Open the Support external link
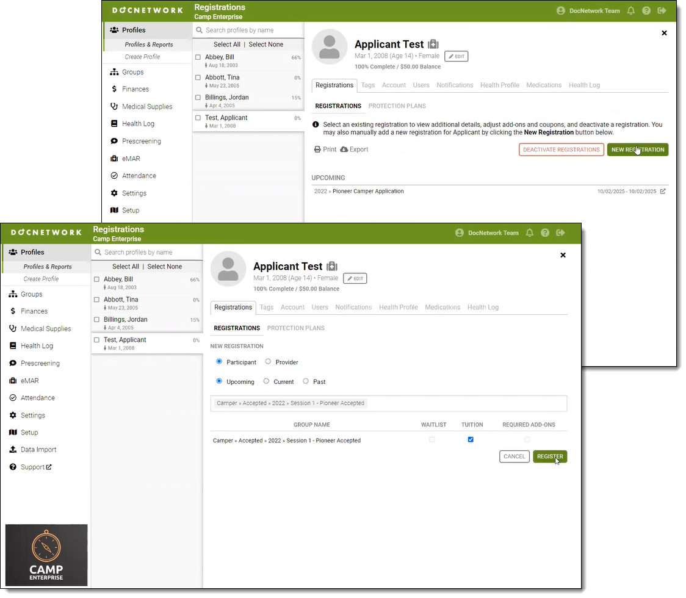Image resolution: width=686 pixels, height=598 pixels. click(37, 467)
